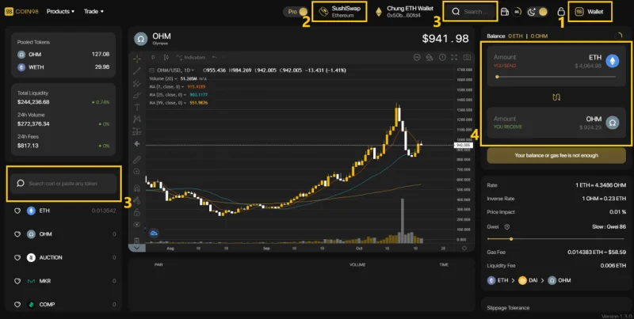Expand MA (7, close, 0) indicator options

click(x=183, y=87)
